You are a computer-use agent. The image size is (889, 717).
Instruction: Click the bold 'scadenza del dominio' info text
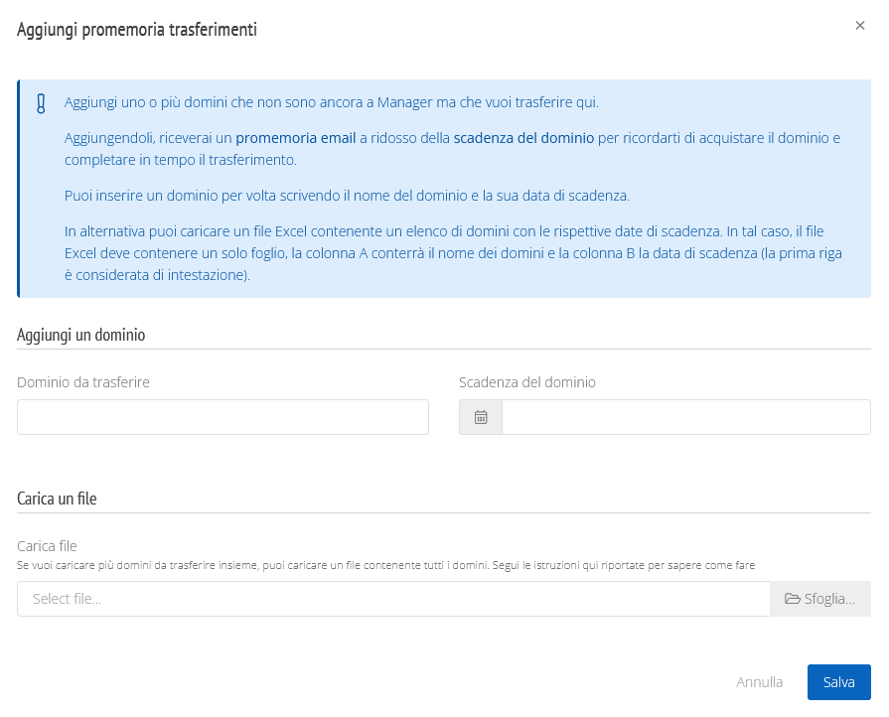pos(523,138)
